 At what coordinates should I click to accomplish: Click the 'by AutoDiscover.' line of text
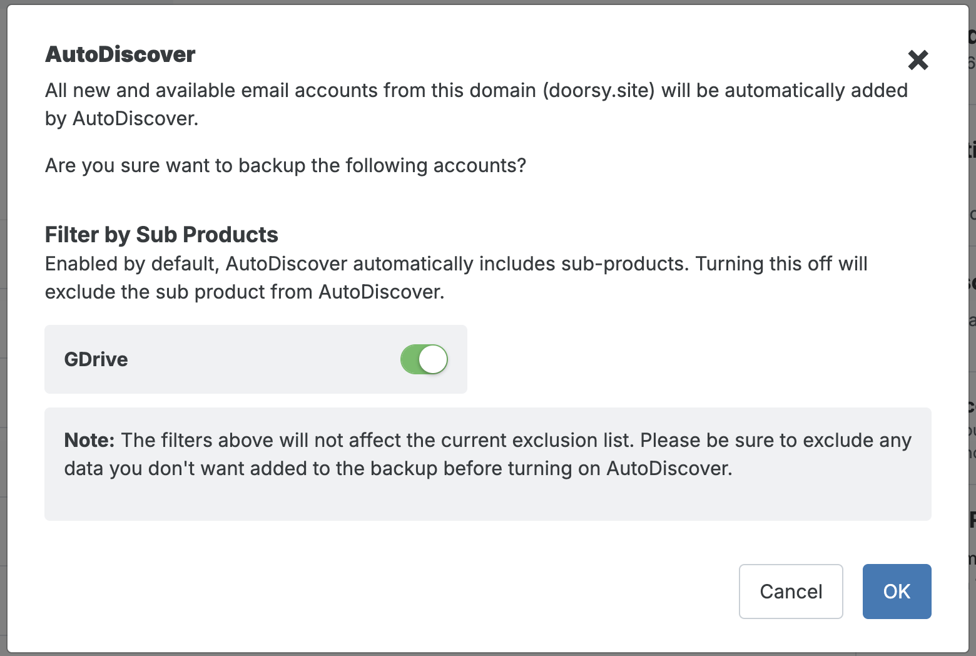(121, 119)
